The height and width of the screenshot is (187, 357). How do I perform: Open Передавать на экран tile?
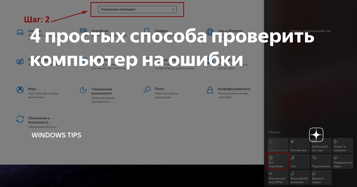(x=342, y=161)
